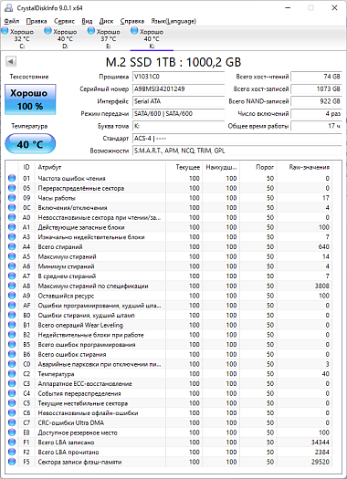Click the status icon for Оставшийся ресурс row
347x479 pixels.
pyautogui.click(x=12, y=296)
